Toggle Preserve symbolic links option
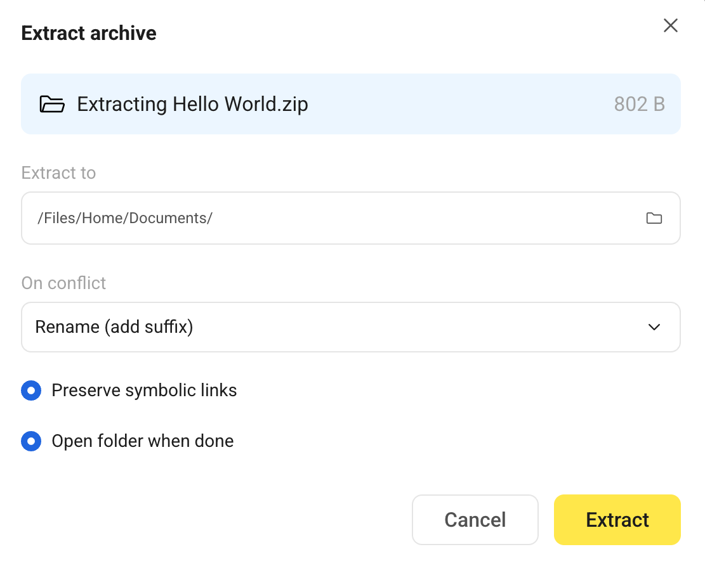 tap(31, 390)
